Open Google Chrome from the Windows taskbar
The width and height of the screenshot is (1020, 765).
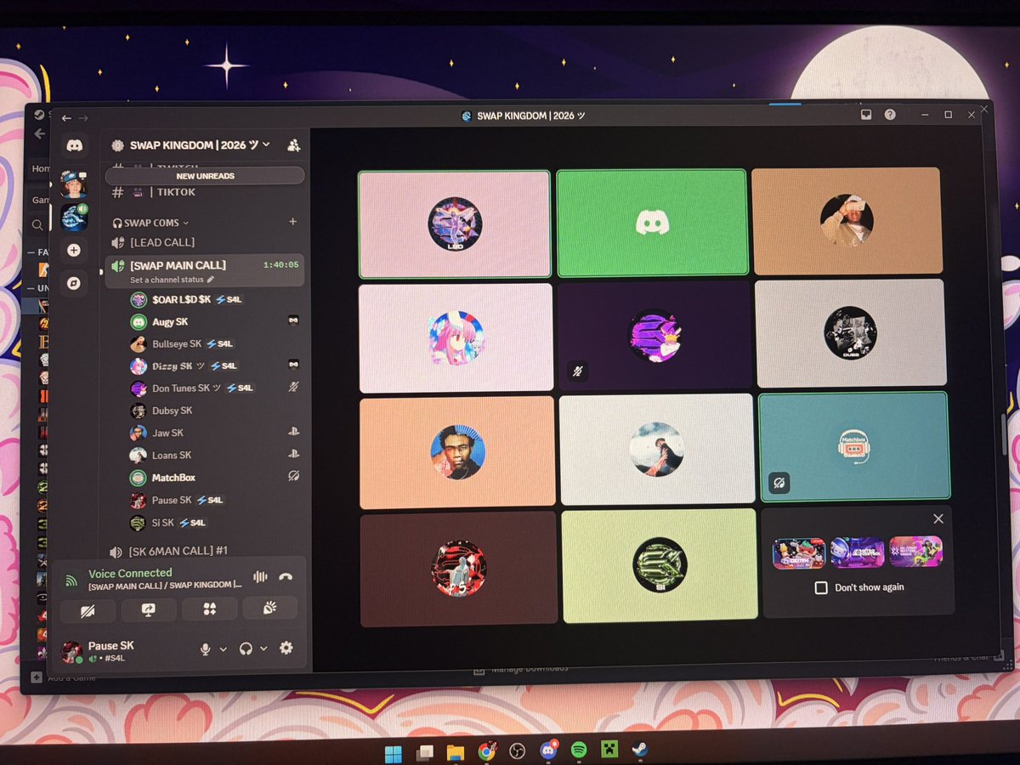(486, 751)
